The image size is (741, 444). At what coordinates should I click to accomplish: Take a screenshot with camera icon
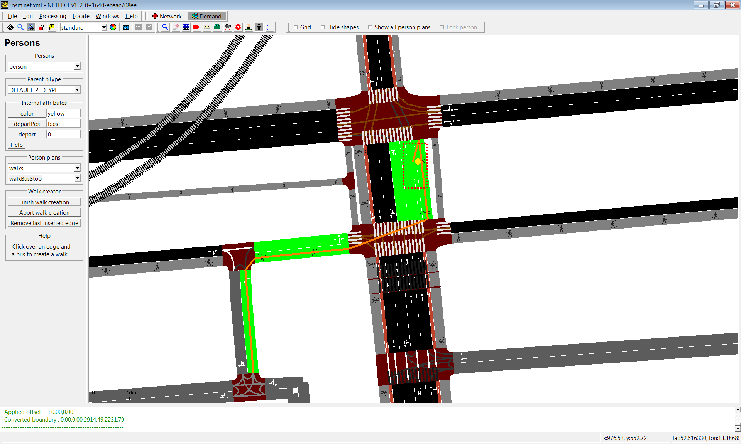(x=126, y=27)
